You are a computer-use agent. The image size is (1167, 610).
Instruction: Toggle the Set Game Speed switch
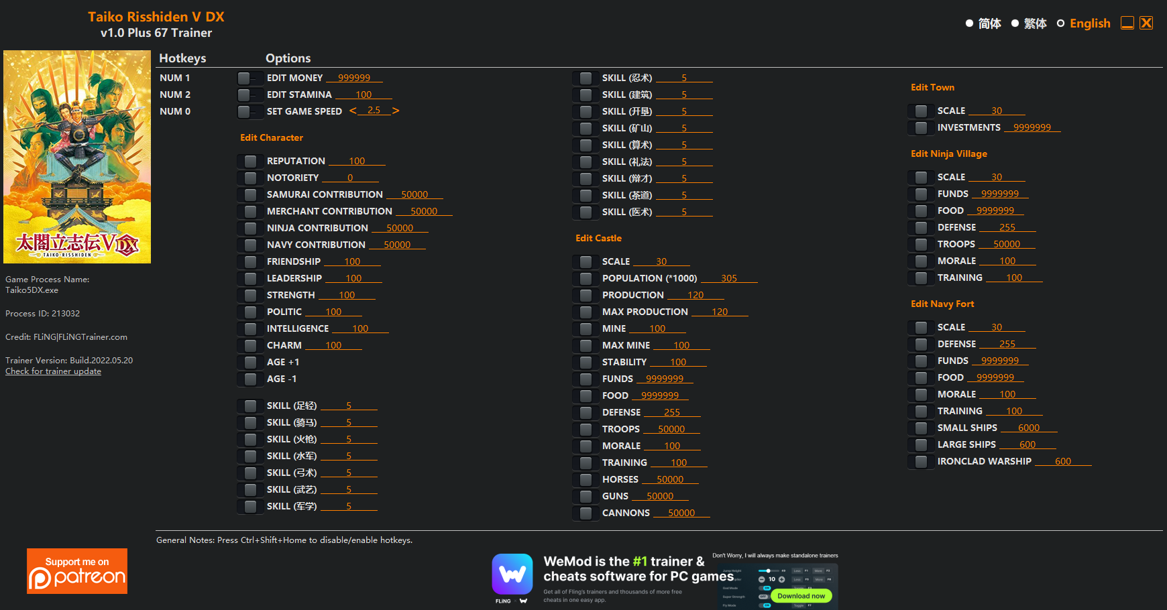249,112
